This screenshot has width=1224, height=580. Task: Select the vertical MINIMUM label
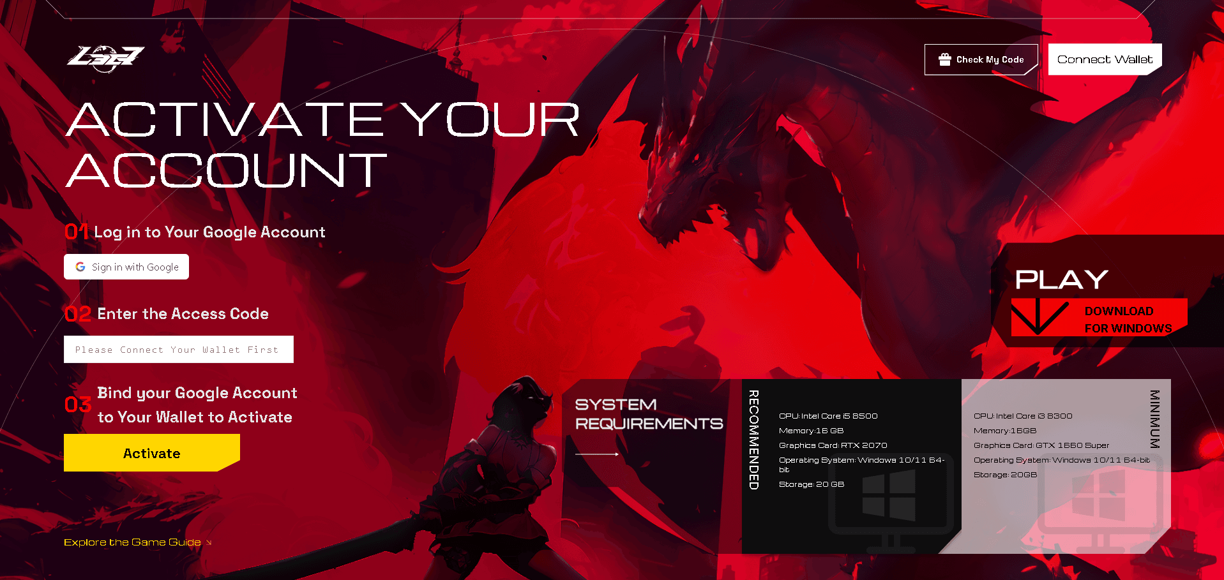pos(1154,419)
